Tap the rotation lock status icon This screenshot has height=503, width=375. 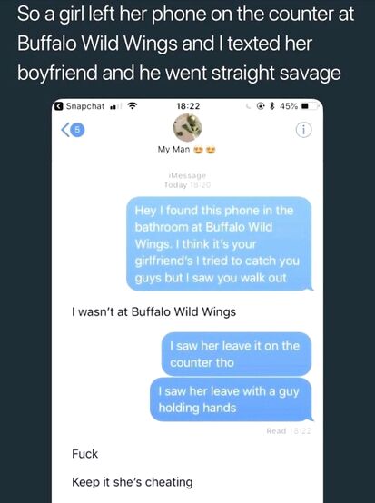(262, 106)
